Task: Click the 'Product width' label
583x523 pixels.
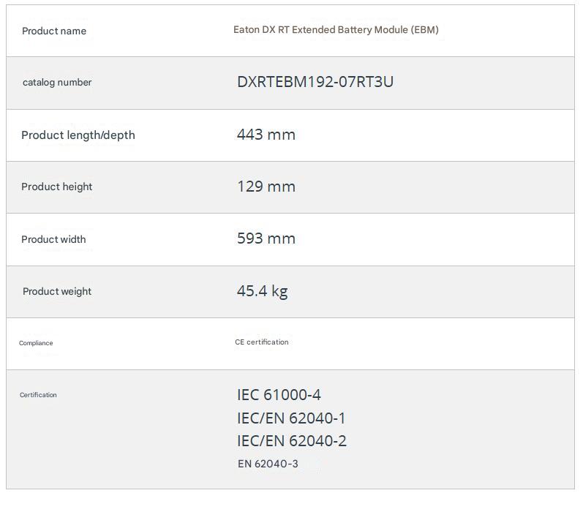Action: pyautogui.click(x=53, y=239)
